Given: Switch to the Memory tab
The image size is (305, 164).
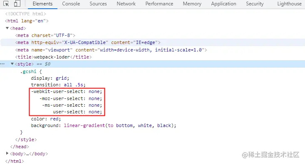Looking at the screenshot, I should point(192,4).
